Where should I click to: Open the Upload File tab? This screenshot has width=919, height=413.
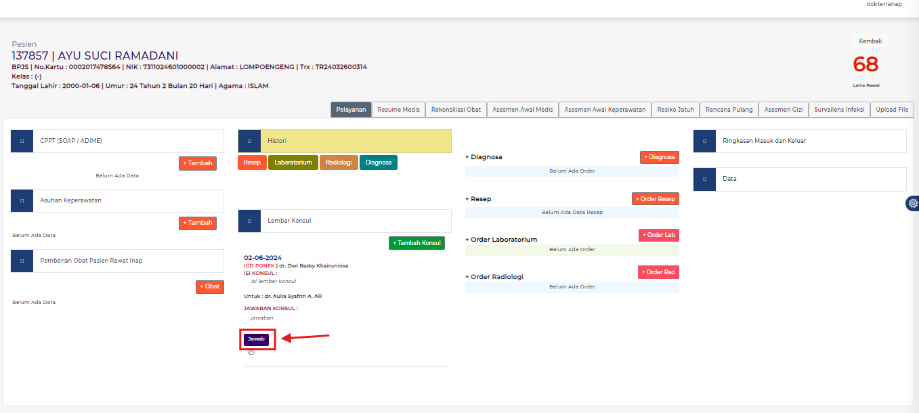pyautogui.click(x=892, y=110)
